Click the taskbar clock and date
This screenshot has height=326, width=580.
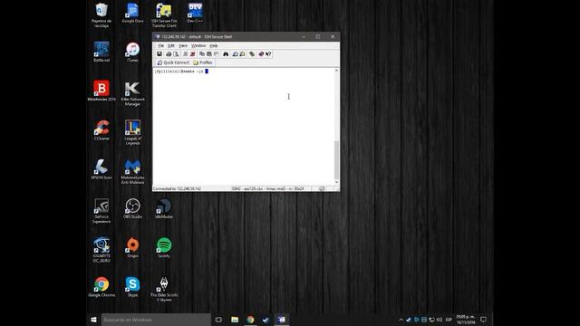466,320
